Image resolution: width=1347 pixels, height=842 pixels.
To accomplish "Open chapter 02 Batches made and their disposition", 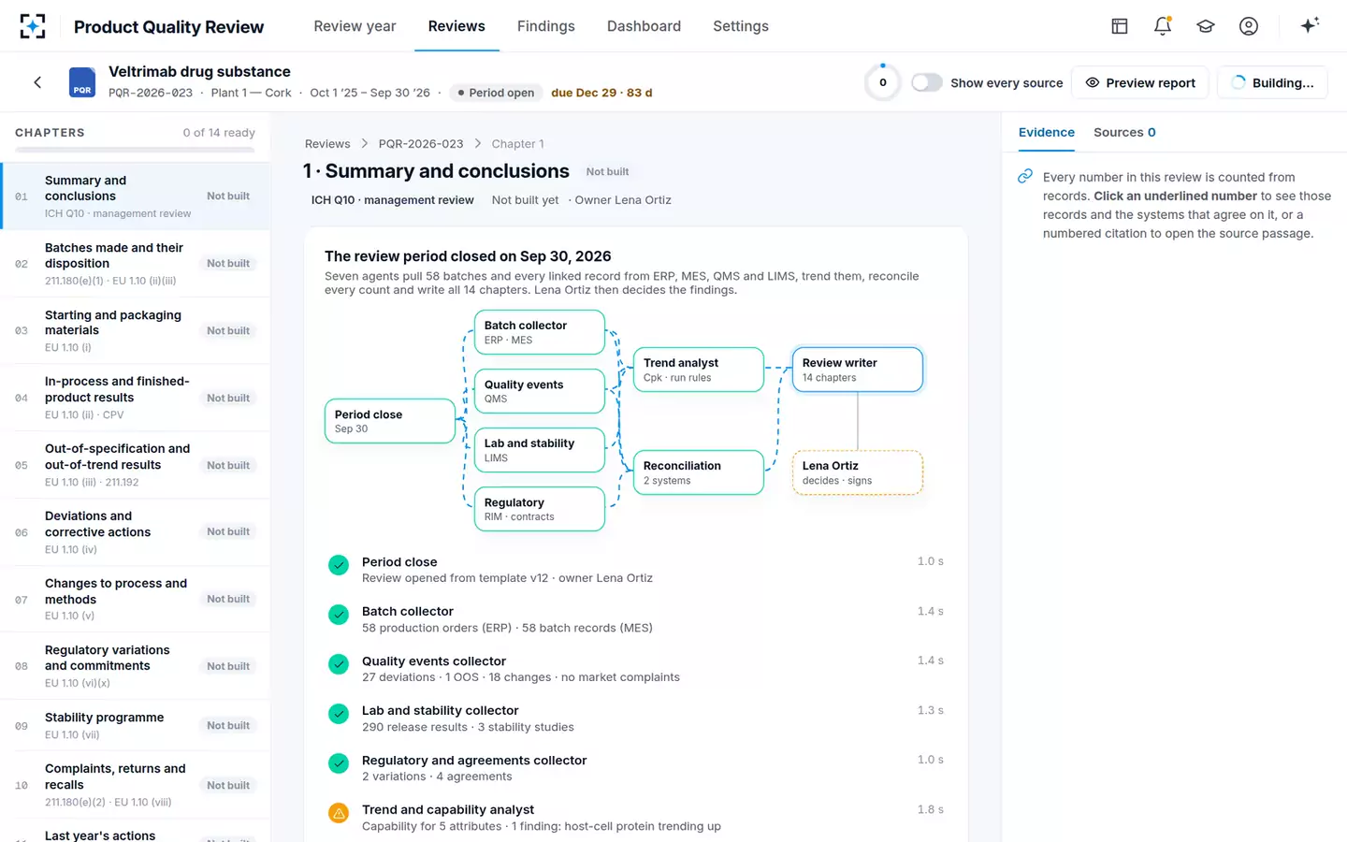I will 136,264.
